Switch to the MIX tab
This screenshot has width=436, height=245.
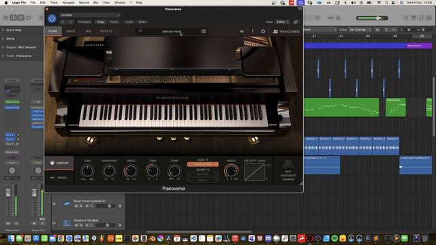[89, 31]
